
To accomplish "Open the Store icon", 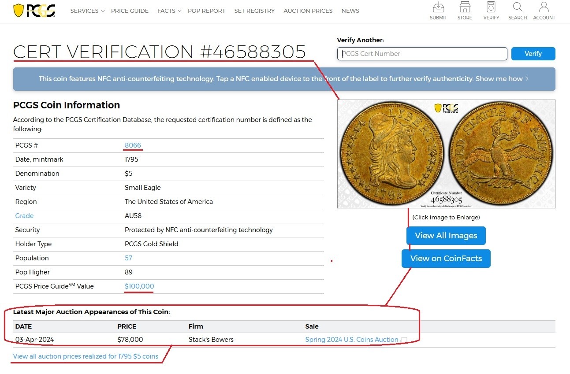I will point(465,11).
